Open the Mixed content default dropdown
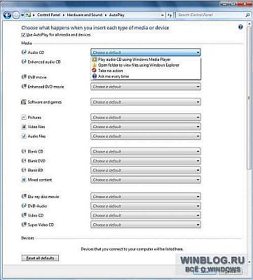The height and width of the screenshot is (280, 253). (x=146, y=180)
